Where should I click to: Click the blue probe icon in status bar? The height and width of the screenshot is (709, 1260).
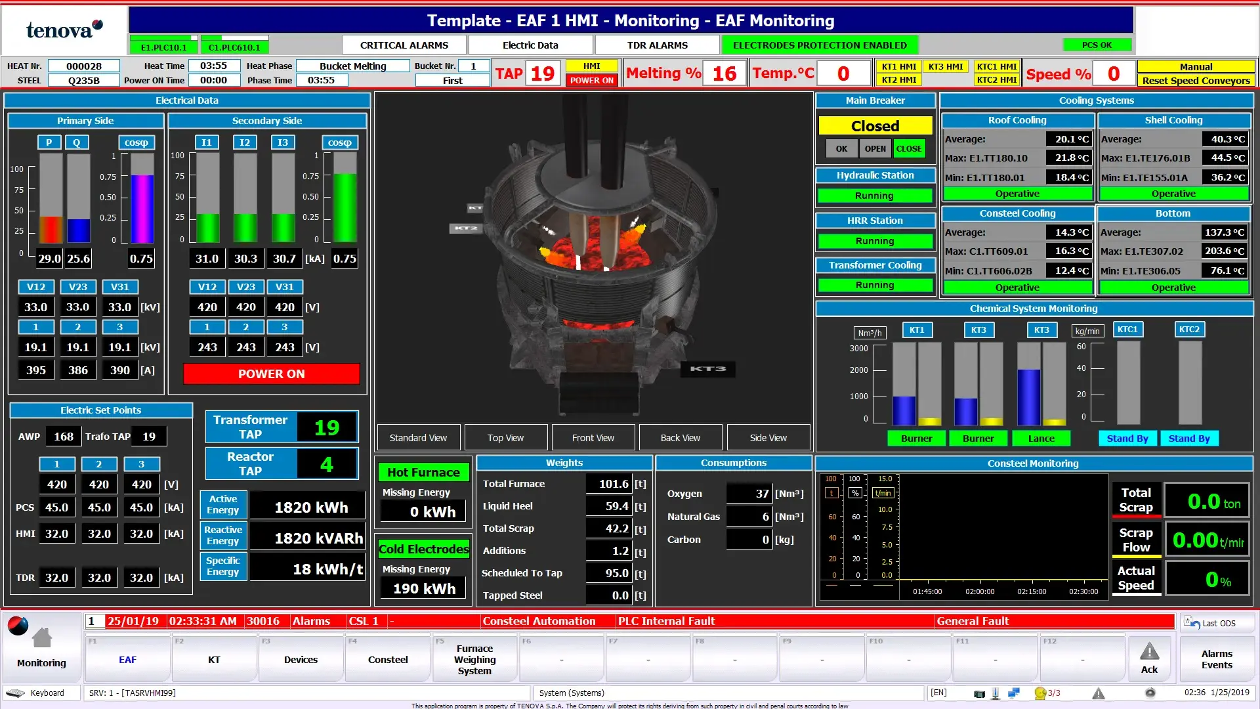pyautogui.click(x=996, y=693)
